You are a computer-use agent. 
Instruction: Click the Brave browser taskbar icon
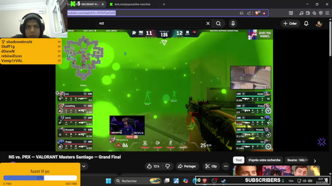pos(205,181)
